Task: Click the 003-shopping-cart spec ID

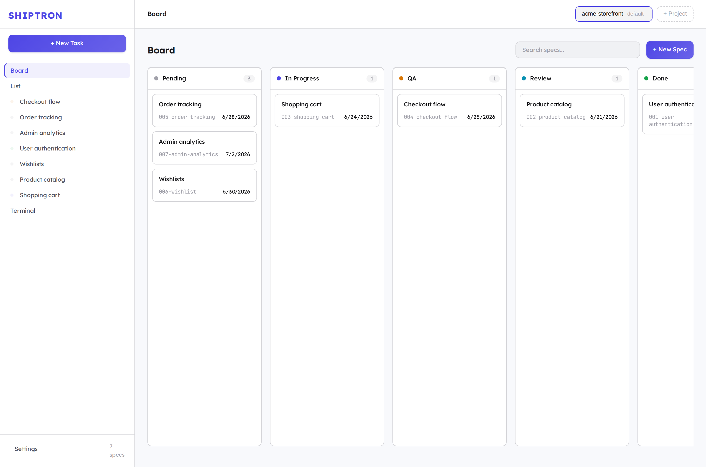Action: [308, 117]
